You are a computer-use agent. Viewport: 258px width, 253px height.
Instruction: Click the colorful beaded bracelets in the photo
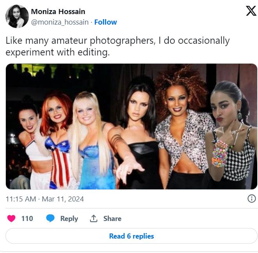[x=221, y=154]
